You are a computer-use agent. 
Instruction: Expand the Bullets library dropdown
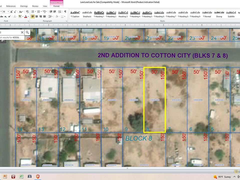tap(35, 12)
